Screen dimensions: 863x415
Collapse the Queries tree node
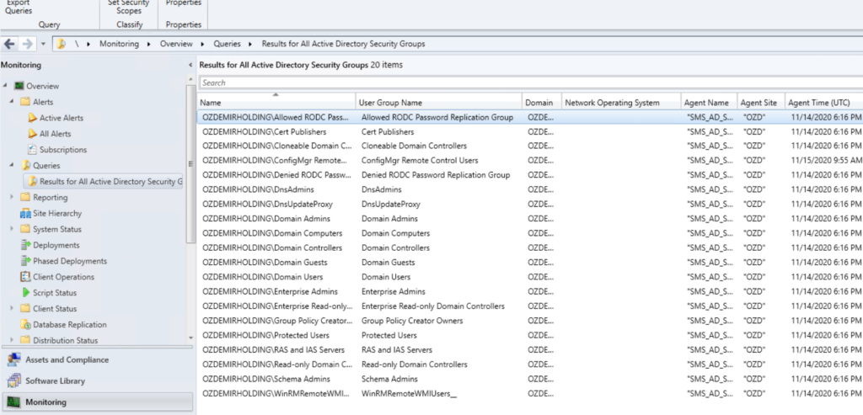click(x=12, y=166)
